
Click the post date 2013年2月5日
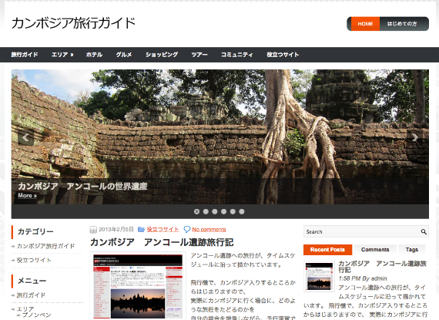tap(116, 230)
